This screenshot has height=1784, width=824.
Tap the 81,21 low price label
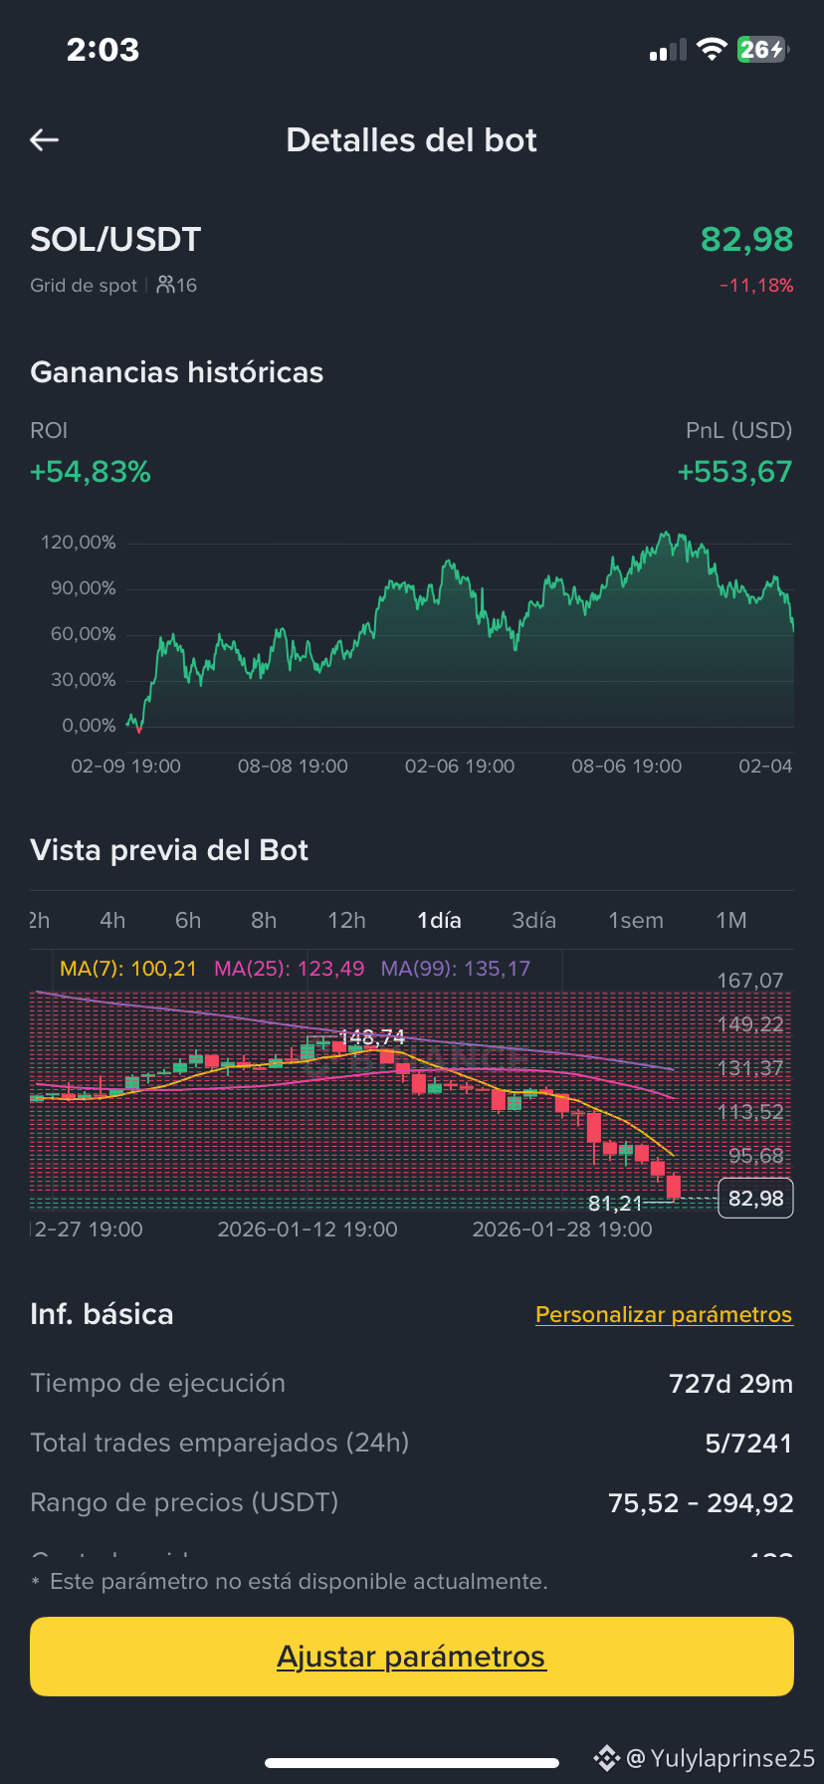pos(615,1203)
